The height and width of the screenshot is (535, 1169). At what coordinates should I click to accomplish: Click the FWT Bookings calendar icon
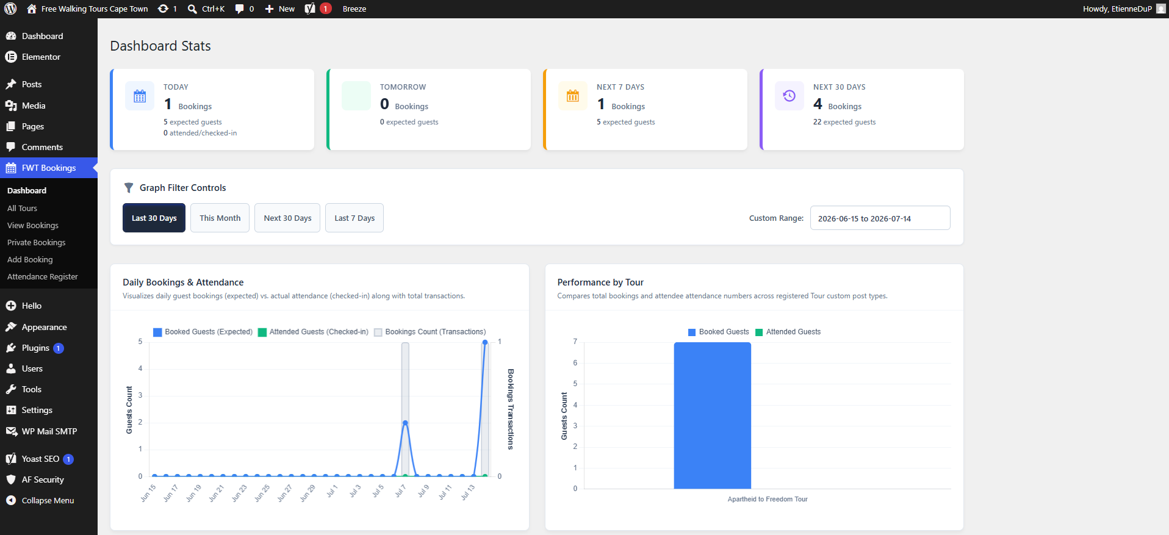11,168
